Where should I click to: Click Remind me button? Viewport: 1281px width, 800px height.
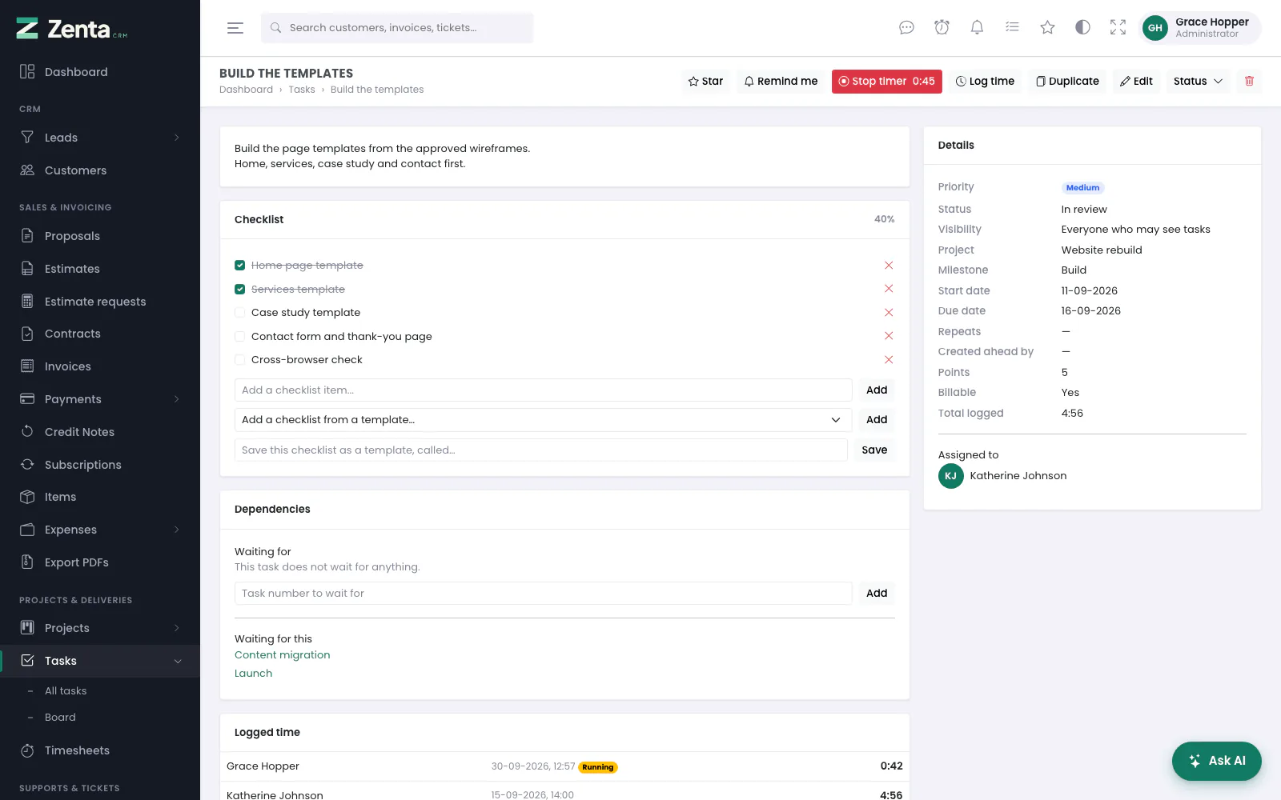click(x=781, y=81)
